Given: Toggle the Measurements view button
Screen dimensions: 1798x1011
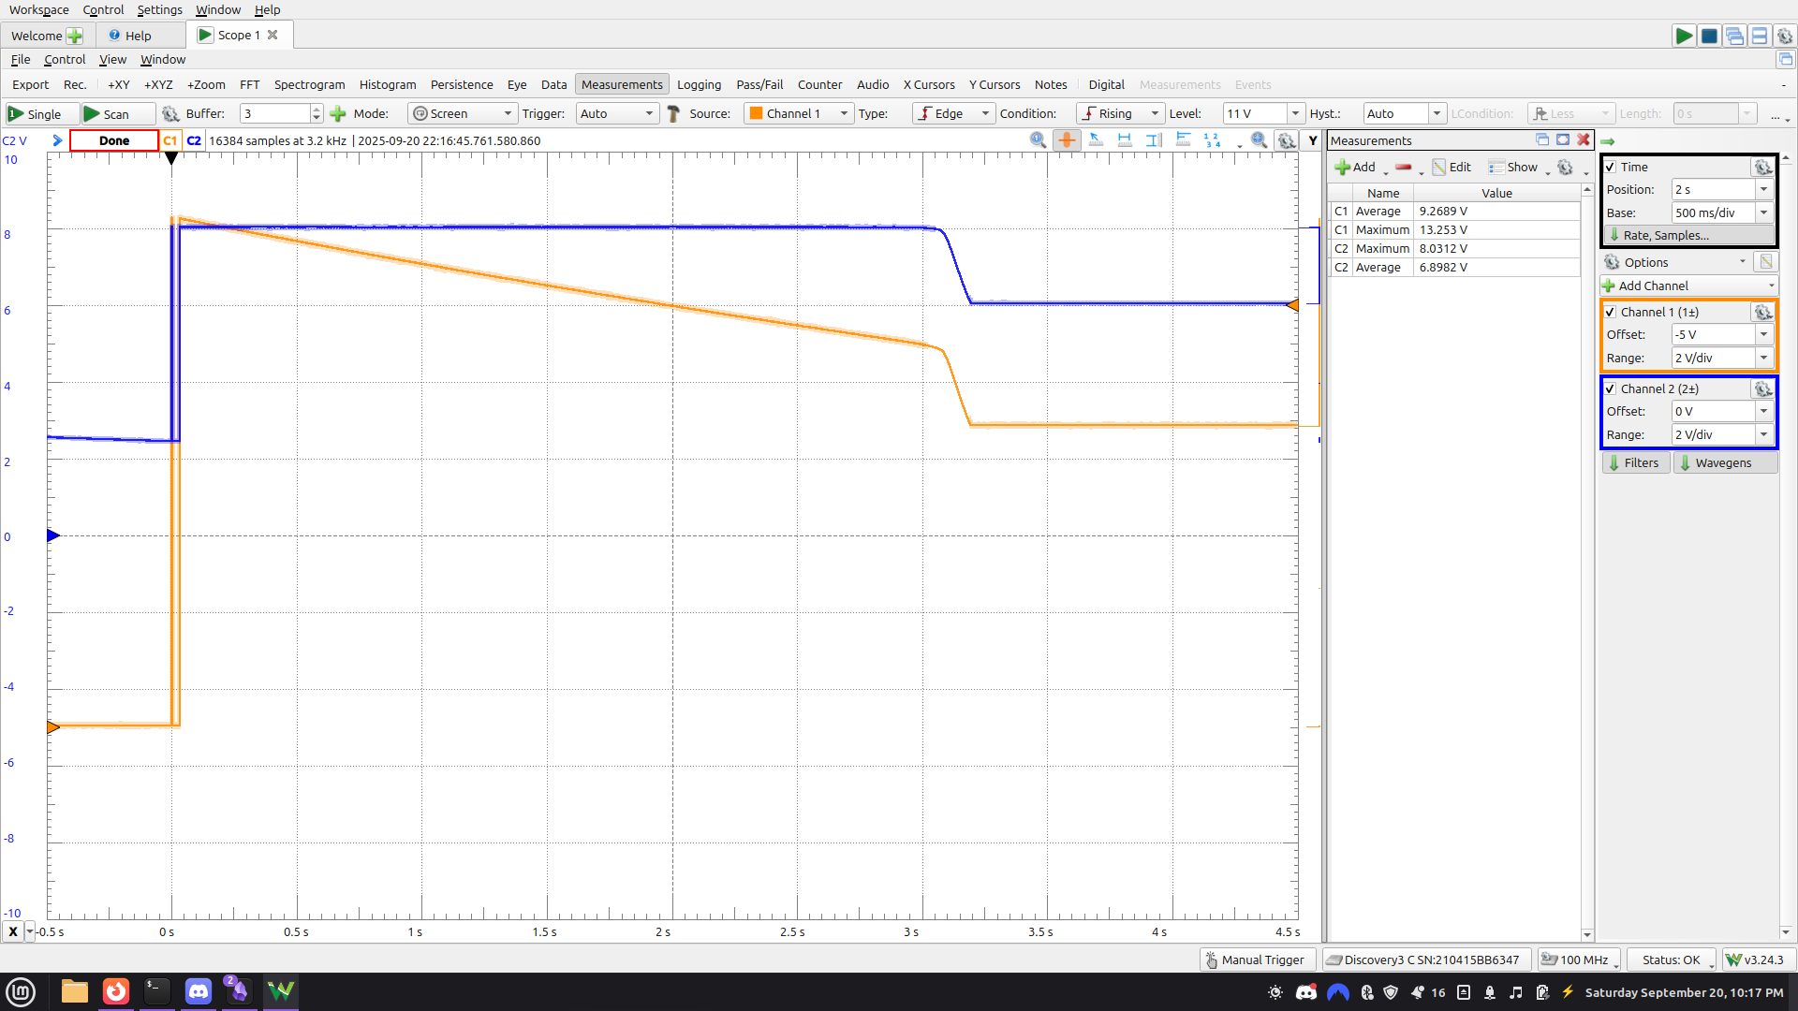Looking at the screenshot, I should click(622, 84).
